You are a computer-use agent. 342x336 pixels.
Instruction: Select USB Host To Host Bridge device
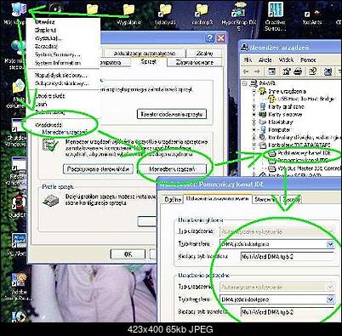click(x=306, y=99)
